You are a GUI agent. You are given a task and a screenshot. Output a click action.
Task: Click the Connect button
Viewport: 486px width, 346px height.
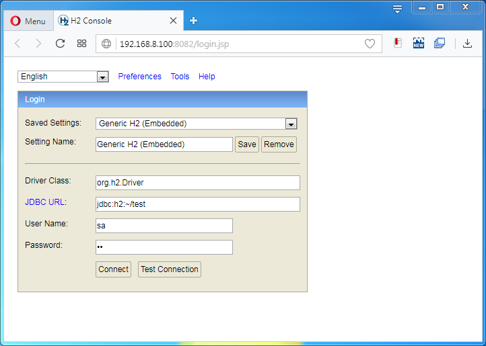coord(113,269)
